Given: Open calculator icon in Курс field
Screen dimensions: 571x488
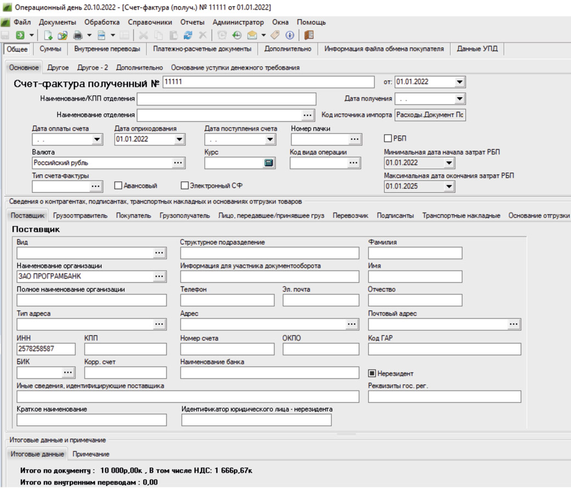Looking at the screenshot, I should point(269,163).
